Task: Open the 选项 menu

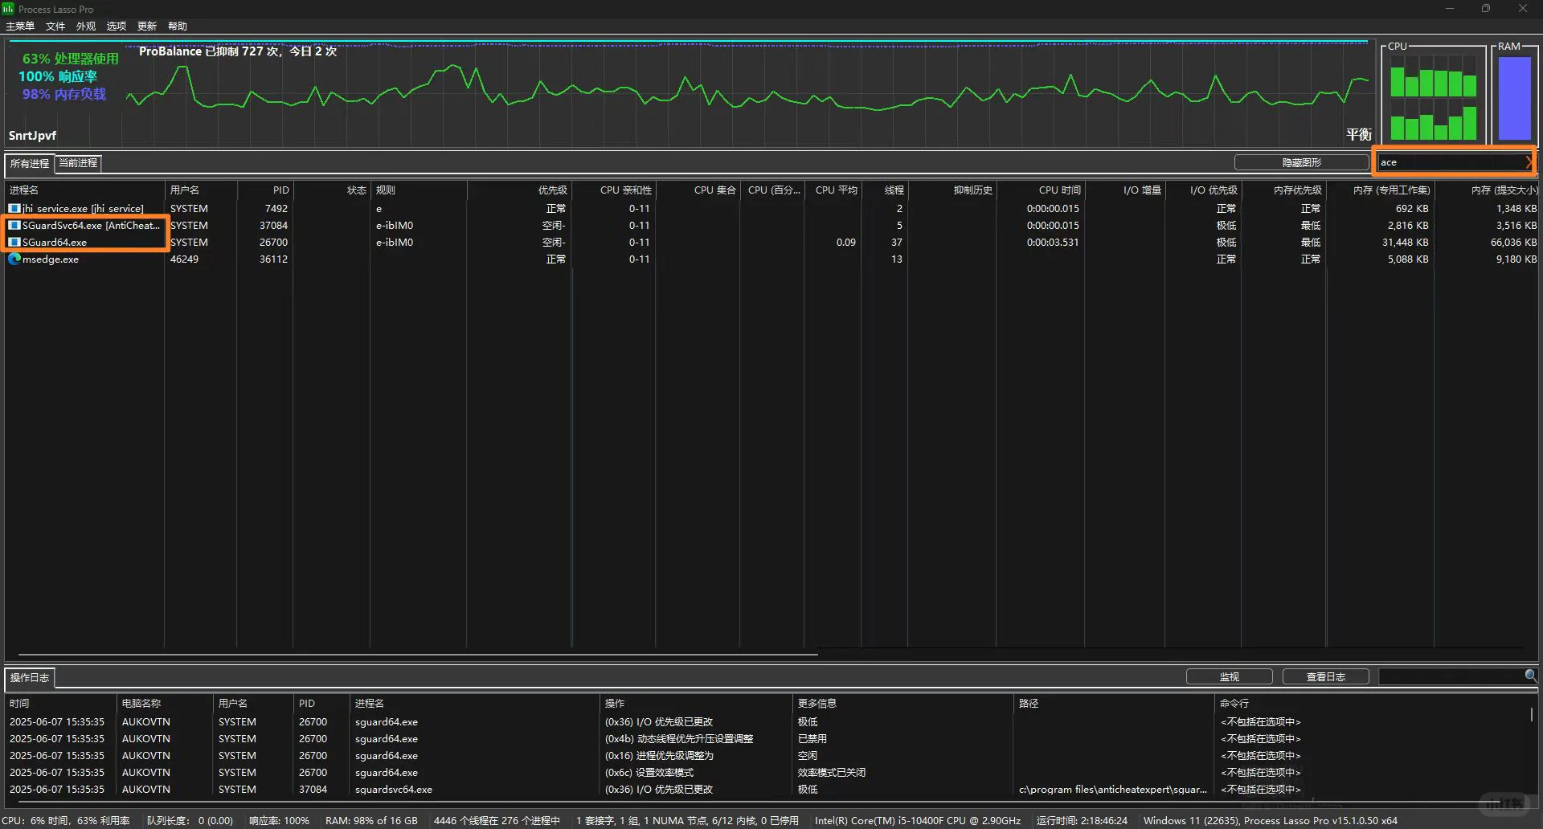Action: [x=117, y=27]
